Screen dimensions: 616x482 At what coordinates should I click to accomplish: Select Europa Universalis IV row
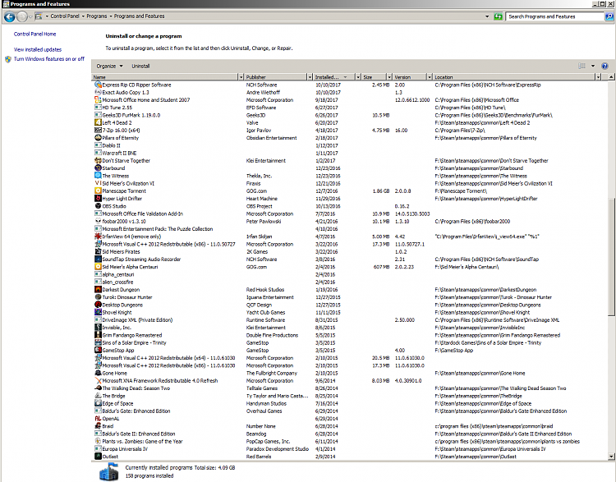[350, 448]
